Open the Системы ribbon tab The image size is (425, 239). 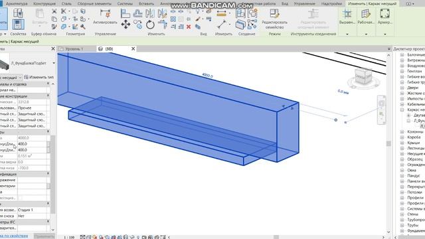[x=125, y=4]
